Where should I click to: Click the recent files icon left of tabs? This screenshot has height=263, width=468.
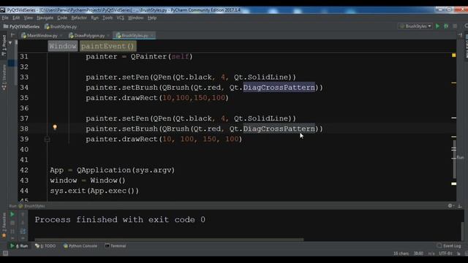coord(12,35)
